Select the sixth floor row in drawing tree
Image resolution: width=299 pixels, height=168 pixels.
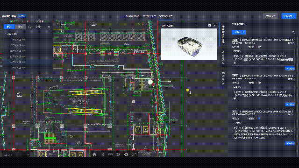[28, 68]
